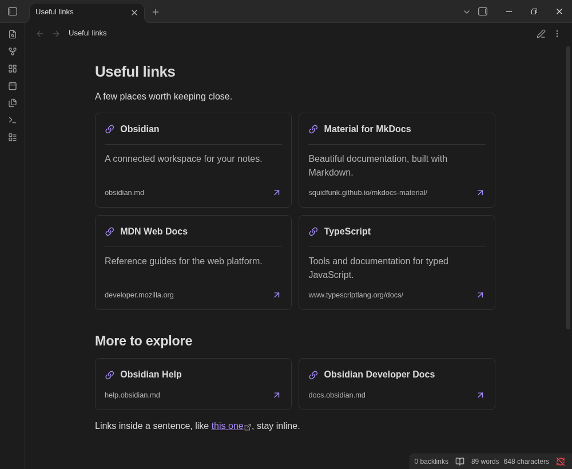This screenshot has height=469, width=572.
Task: Click "Beautiful documentation, built with Markdown." text
Action: click(378, 165)
